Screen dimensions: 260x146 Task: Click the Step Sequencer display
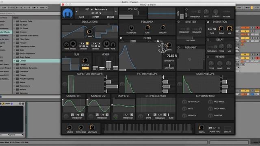(156, 105)
